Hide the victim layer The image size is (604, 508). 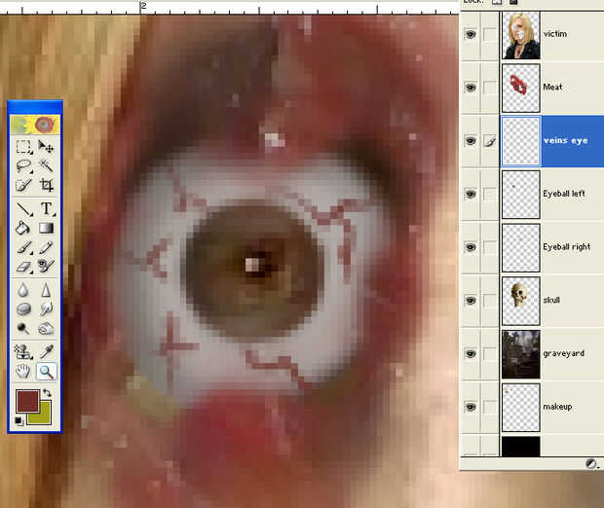point(470,34)
